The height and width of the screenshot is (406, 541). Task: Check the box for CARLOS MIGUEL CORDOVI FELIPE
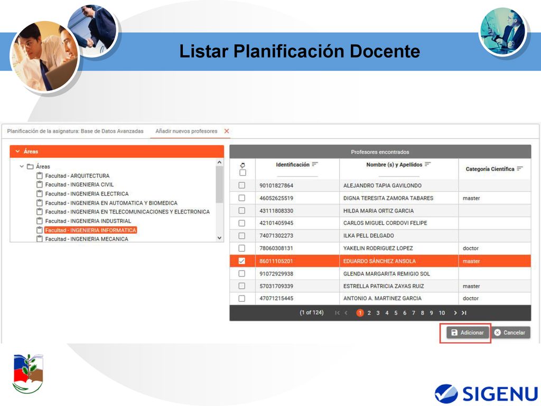click(242, 223)
